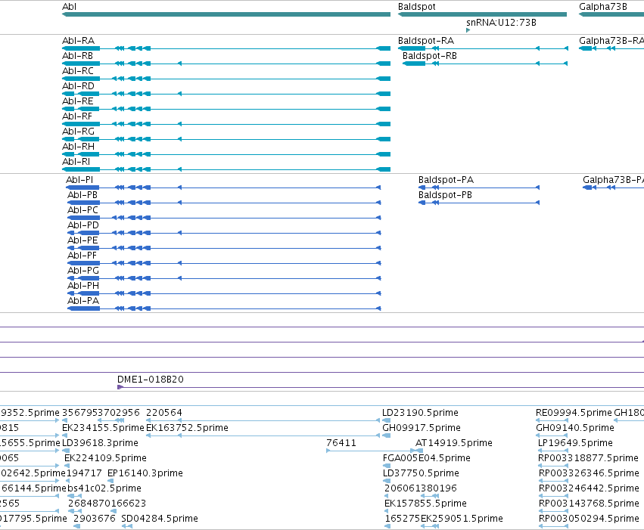
Task: Select the Baldspot-RB transcript label
Action: point(430,56)
